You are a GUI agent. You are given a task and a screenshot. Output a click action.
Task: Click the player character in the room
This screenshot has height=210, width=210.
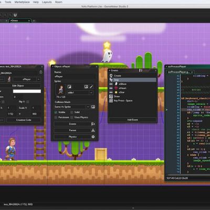point(10,149)
